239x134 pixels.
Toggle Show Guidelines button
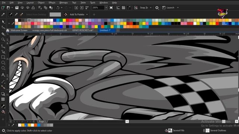pos(129,7)
